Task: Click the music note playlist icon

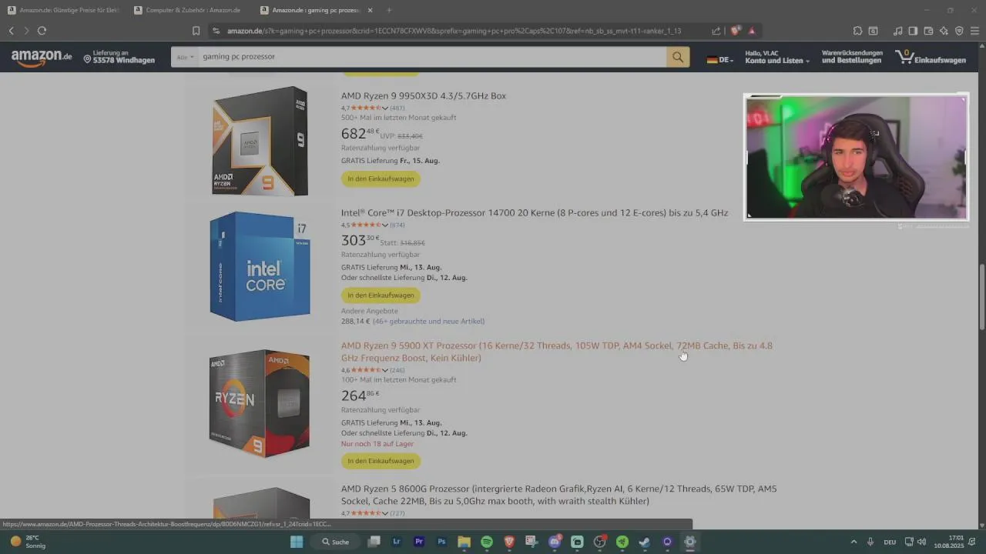Action: pos(897,31)
